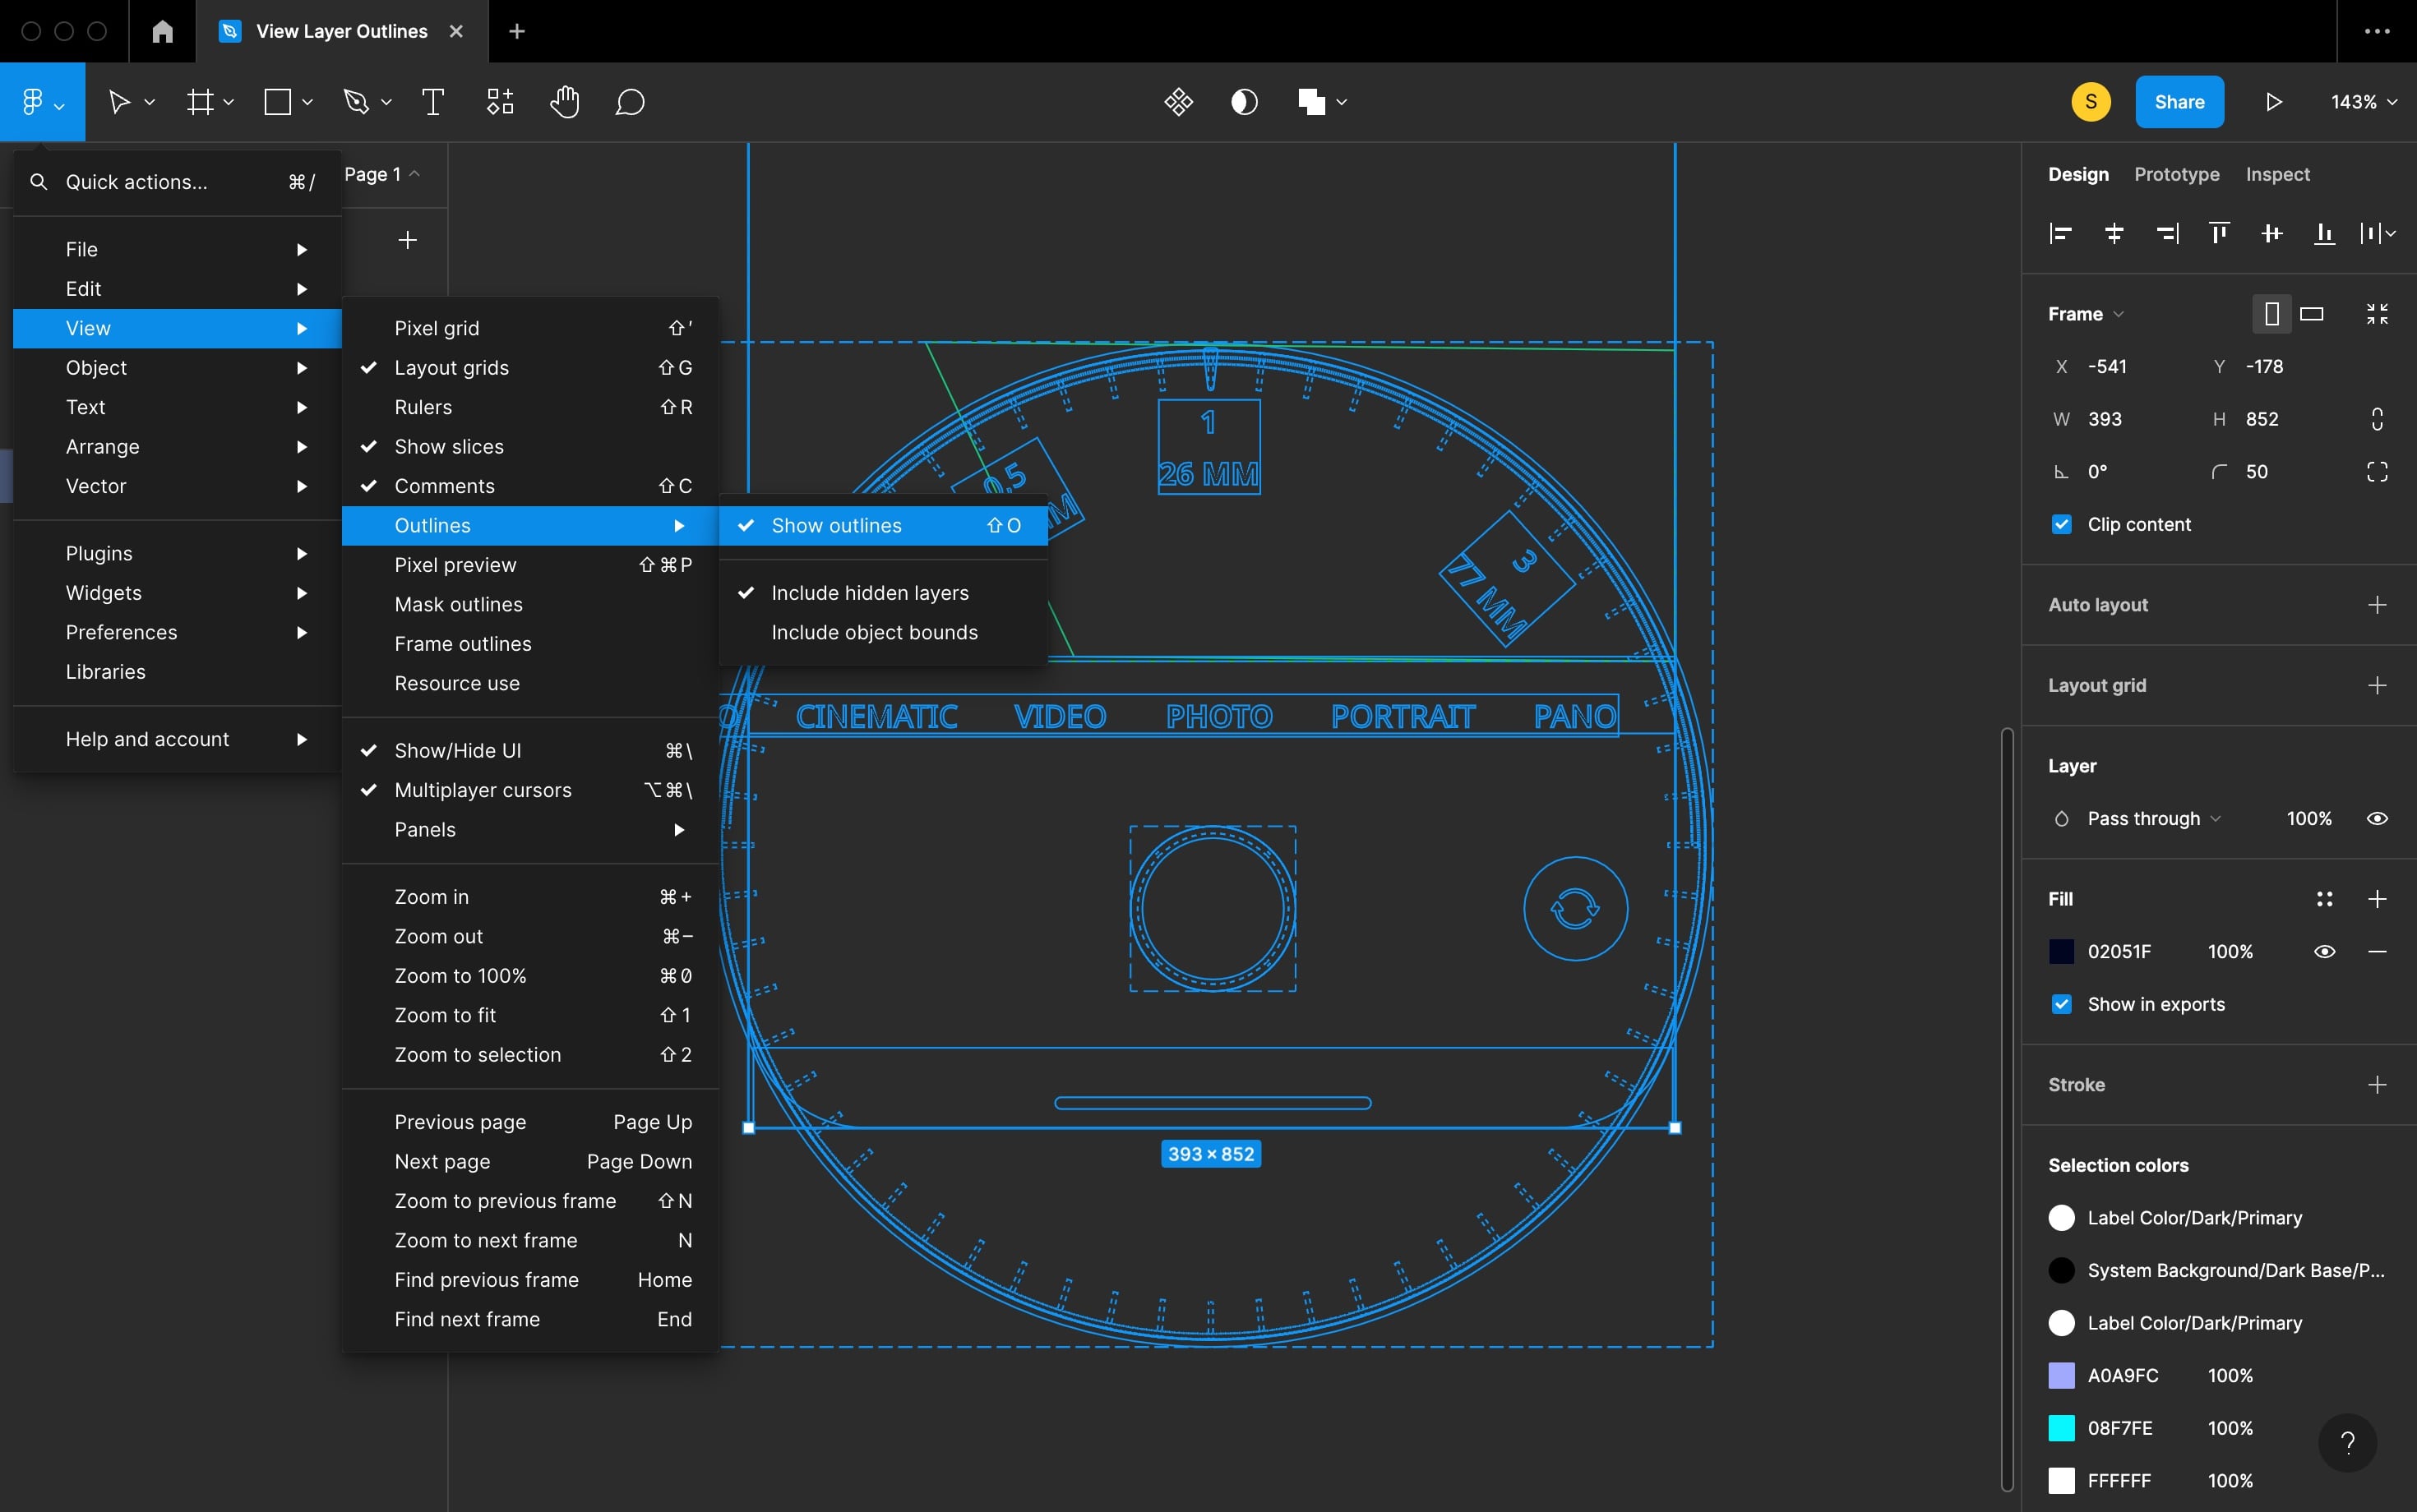Open the help question mark button
Viewport: 2417px width, 1512px height.
(2347, 1442)
